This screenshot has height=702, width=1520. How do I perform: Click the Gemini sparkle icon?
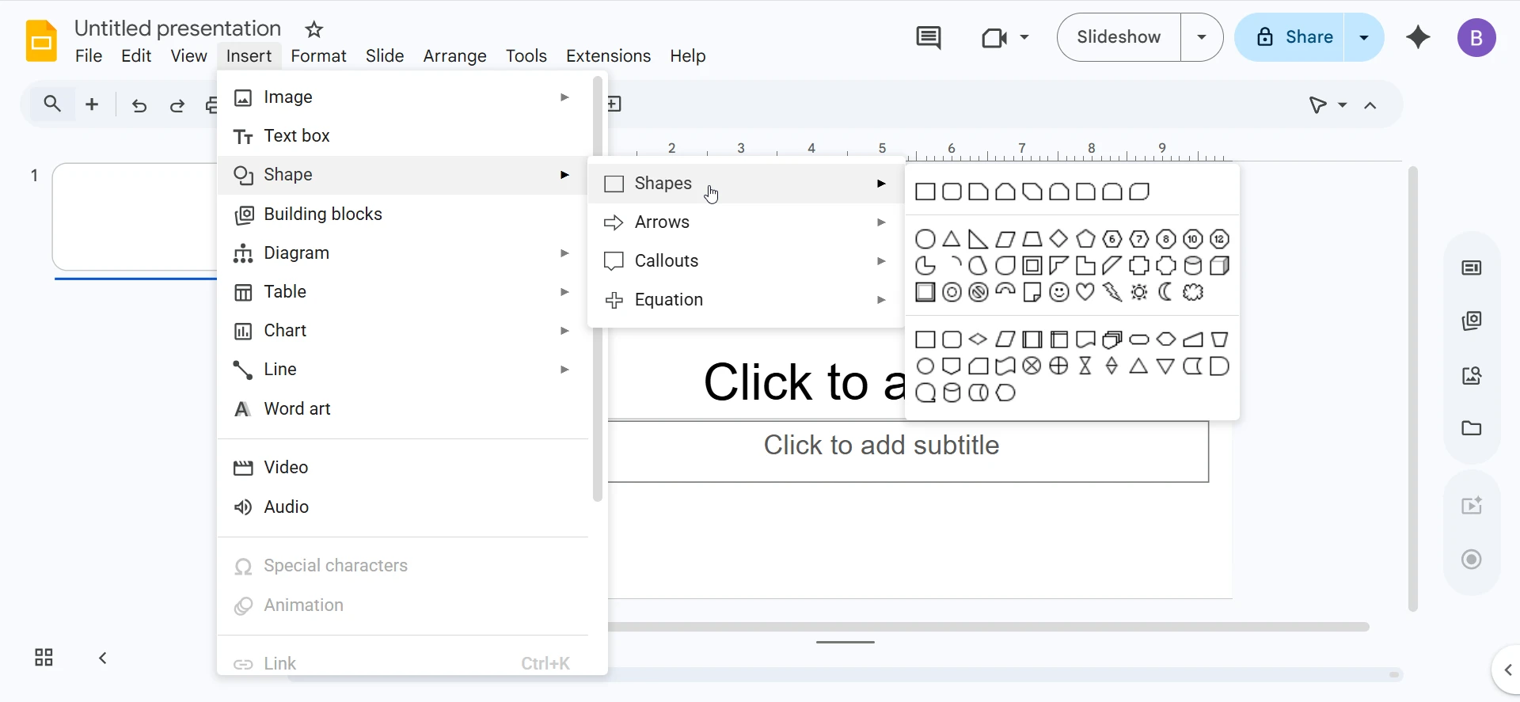(1418, 37)
